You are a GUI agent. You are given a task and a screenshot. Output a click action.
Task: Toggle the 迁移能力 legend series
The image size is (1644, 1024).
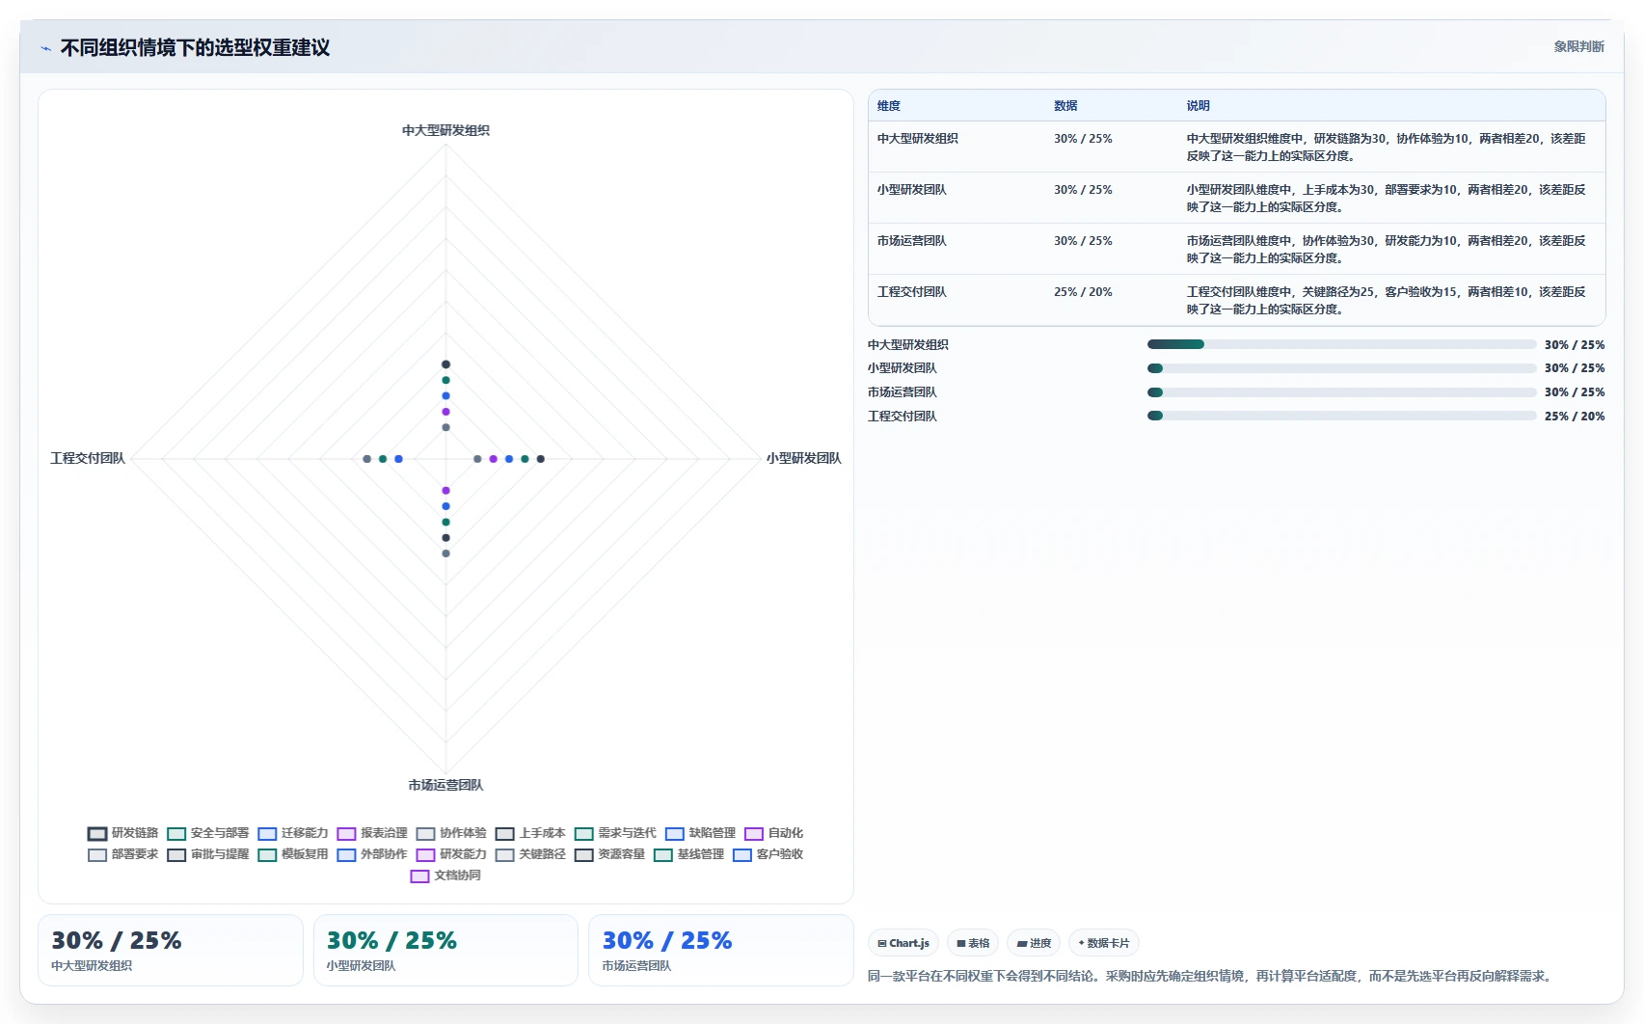[x=293, y=833]
